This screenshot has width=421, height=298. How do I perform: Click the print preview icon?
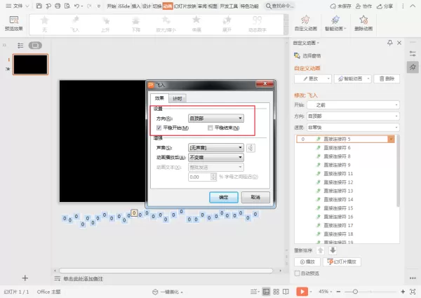pos(67,6)
